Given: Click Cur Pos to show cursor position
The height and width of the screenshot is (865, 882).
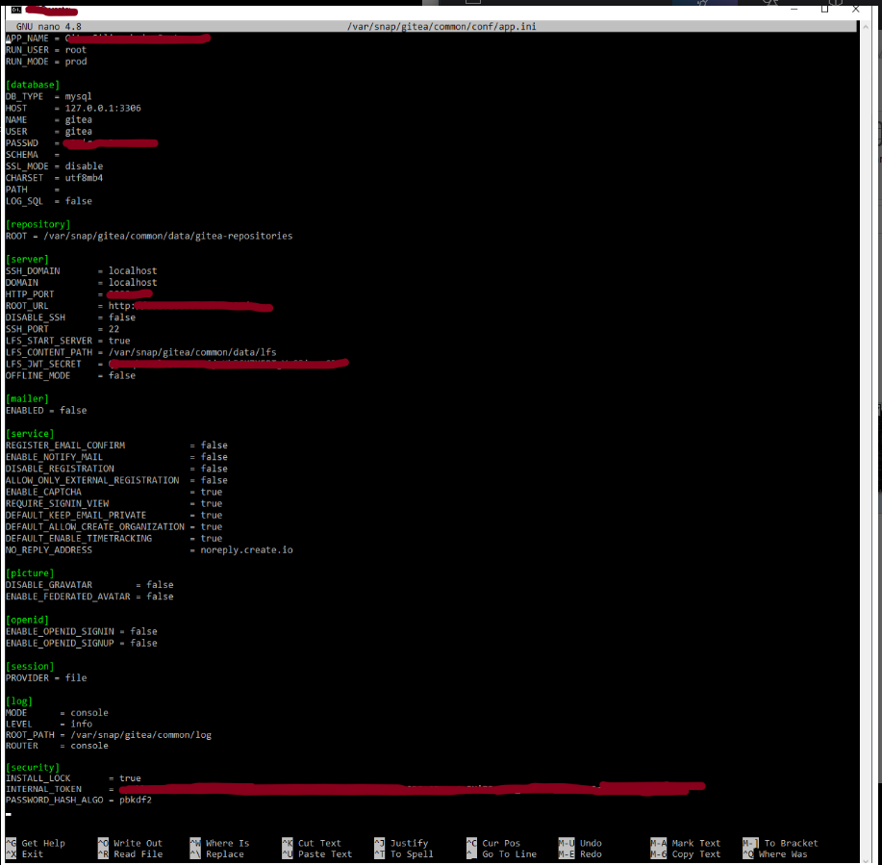Looking at the screenshot, I should (499, 842).
